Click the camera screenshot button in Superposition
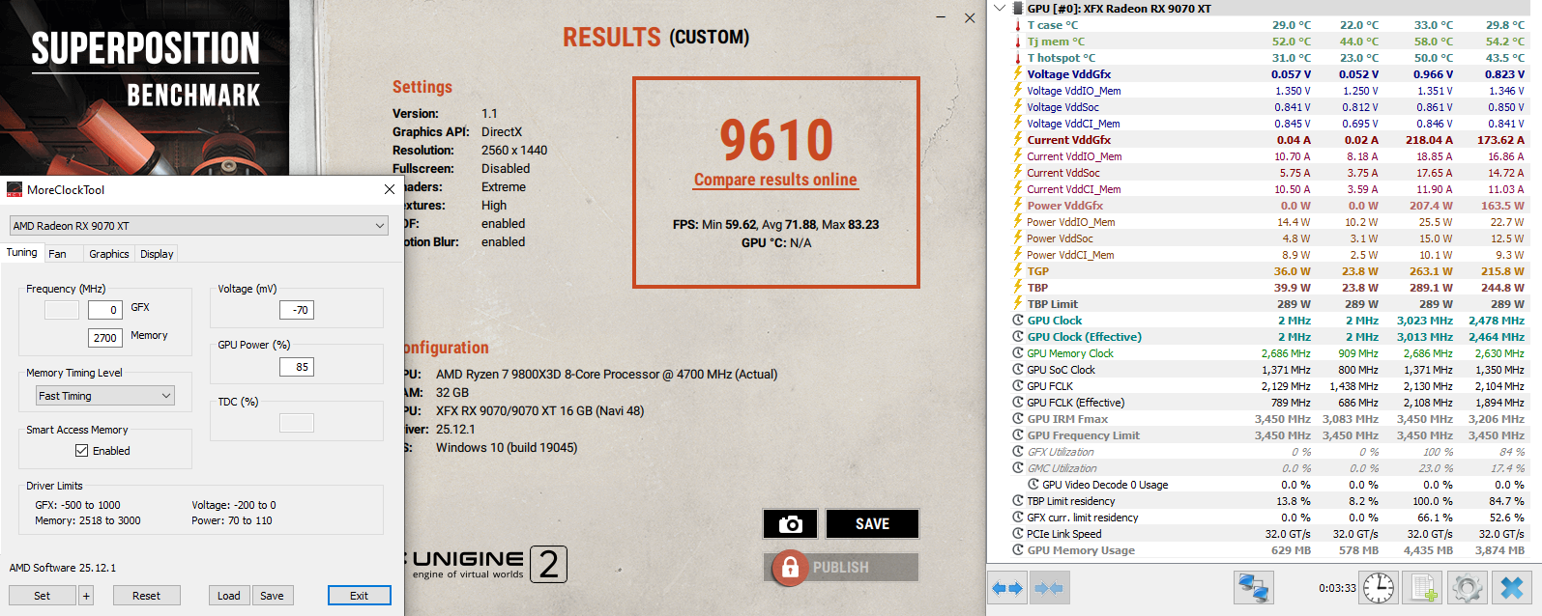The image size is (1542, 616). (790, 524)
